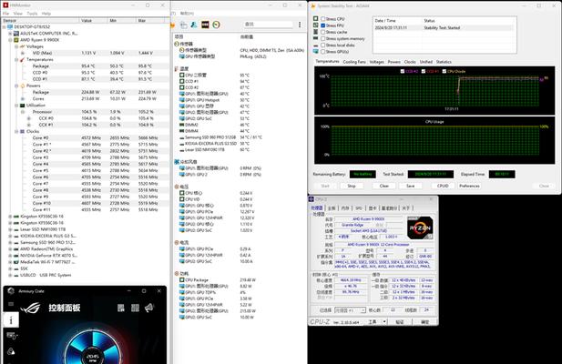Click the DESKTOP computer icon in HWMonitor tree
The image size is (562, 364).
click(10, 26)
